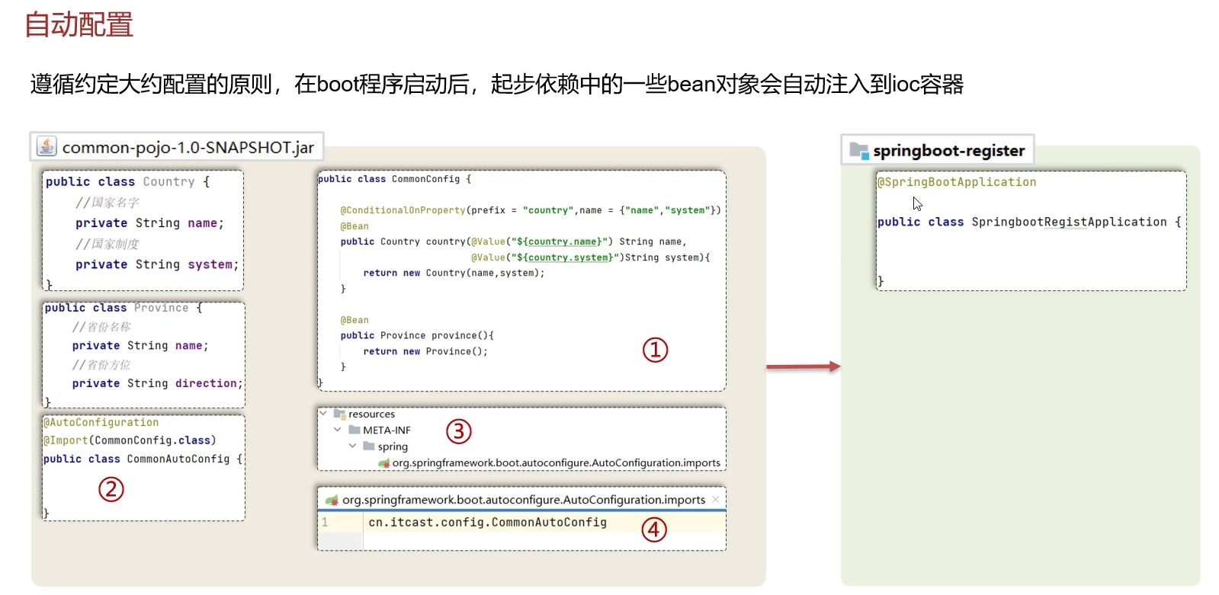This screenshot has width=1219, height=595.
Task: Click private String system field
Action: [x=157, y=264]
